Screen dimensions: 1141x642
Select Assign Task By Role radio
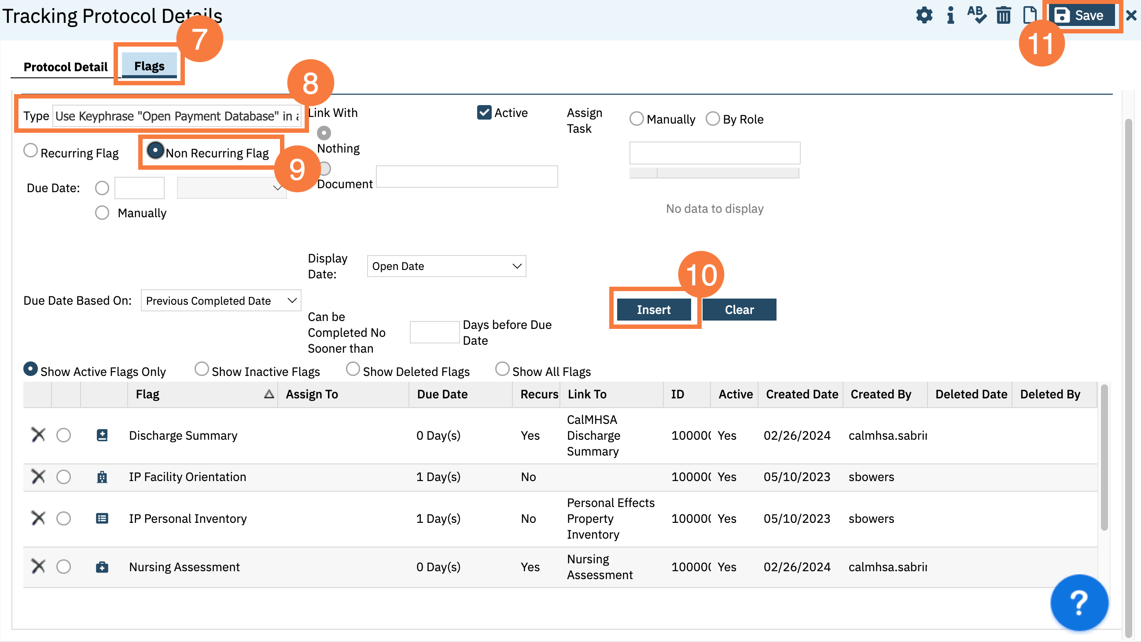pos(712,119)
